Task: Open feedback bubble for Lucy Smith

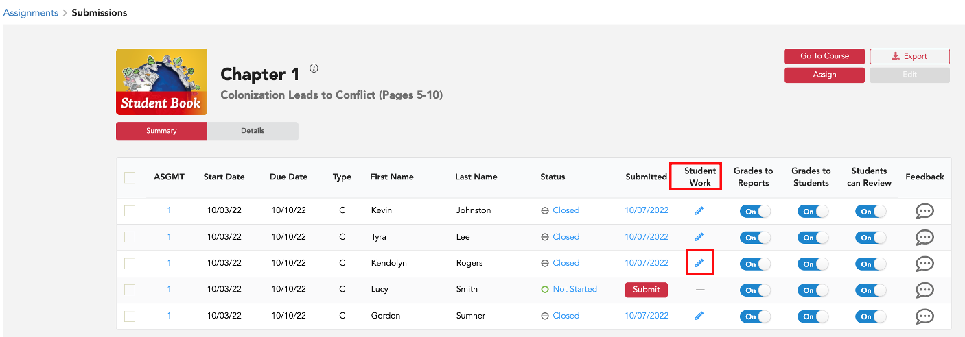Action: click(925, 290)
